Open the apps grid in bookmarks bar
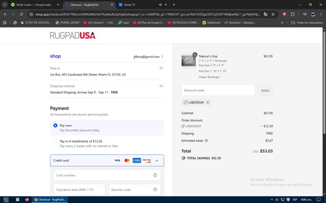The width and height of the screenshot is (326, 203). click(5, 22)
